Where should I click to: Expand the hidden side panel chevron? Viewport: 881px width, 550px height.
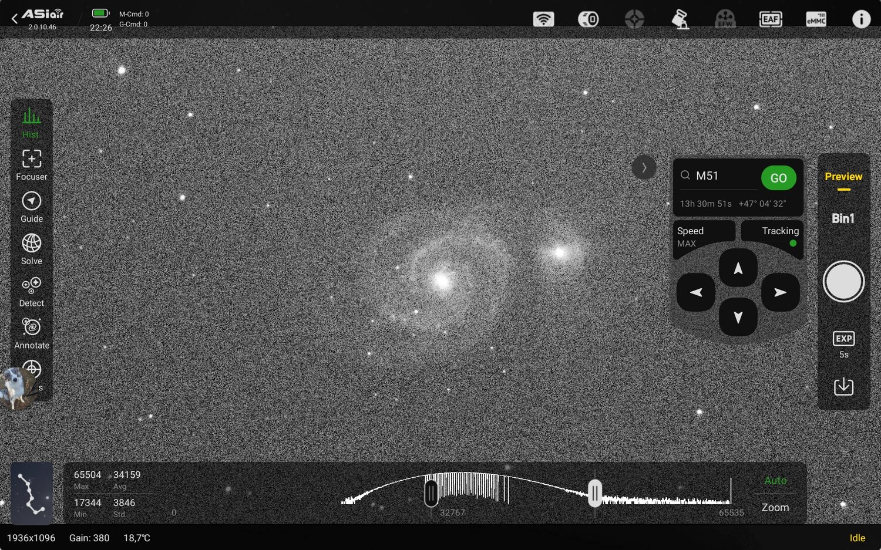click(644, 167)
